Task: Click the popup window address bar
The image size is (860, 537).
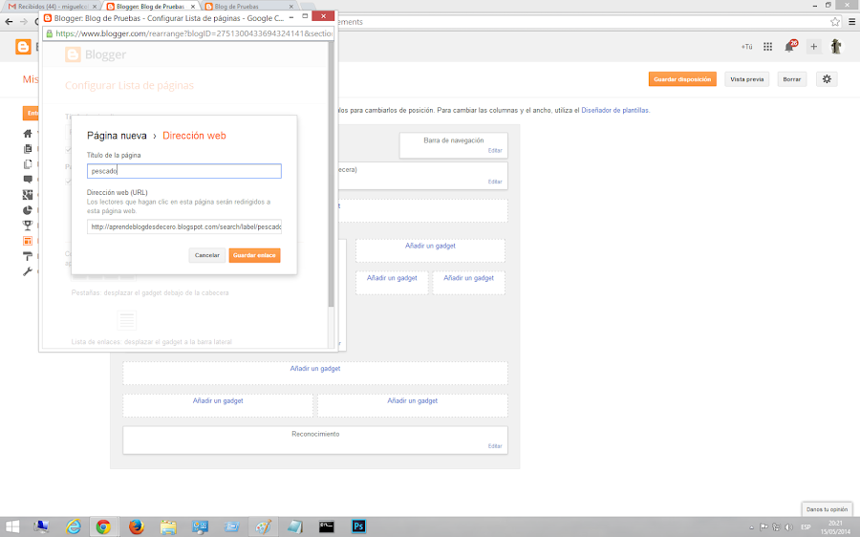Action: [189, 33]
